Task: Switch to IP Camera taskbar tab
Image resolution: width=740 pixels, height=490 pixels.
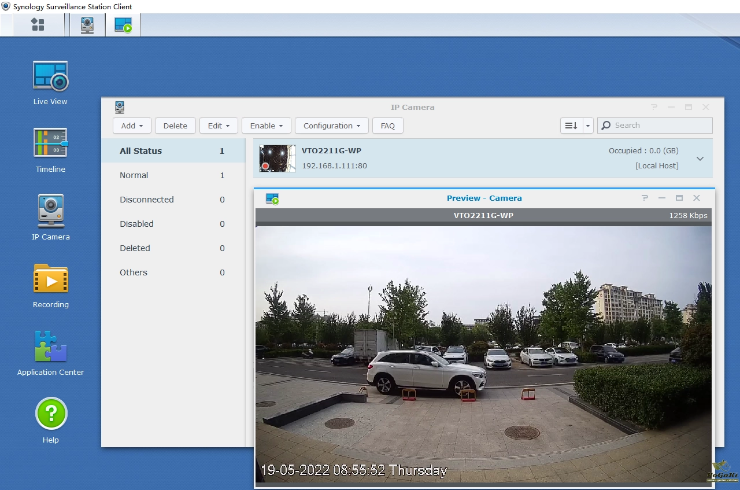Action: [87, 25]
